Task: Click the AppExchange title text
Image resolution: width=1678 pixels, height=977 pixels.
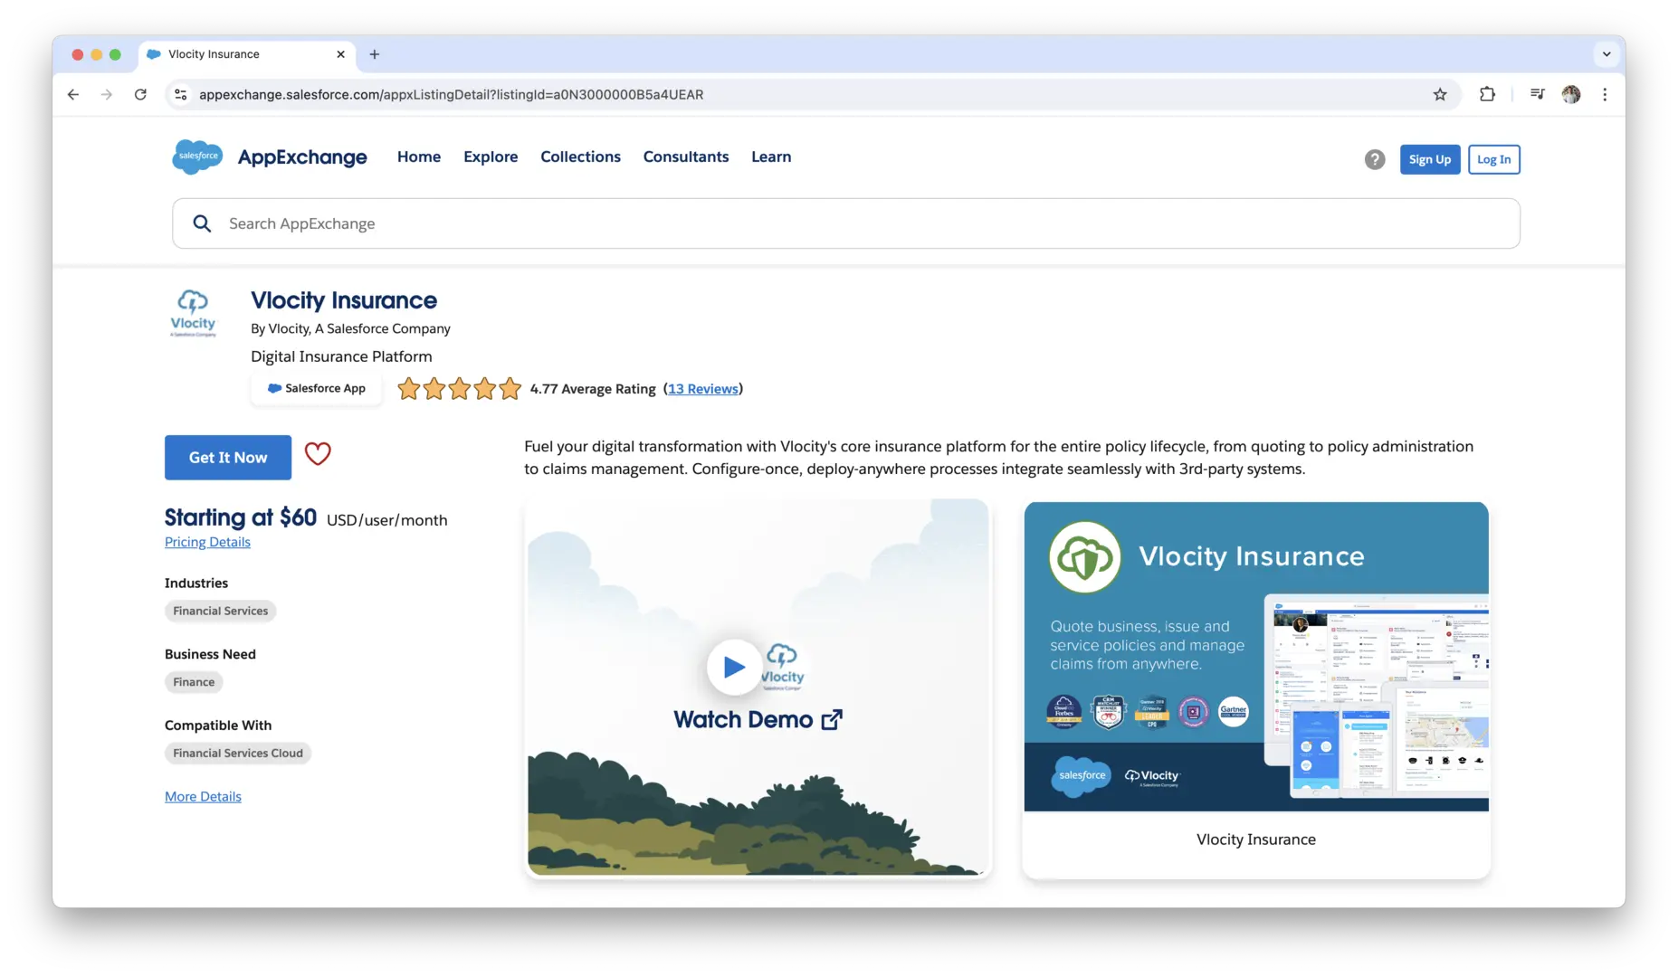Action: point(302,157)
